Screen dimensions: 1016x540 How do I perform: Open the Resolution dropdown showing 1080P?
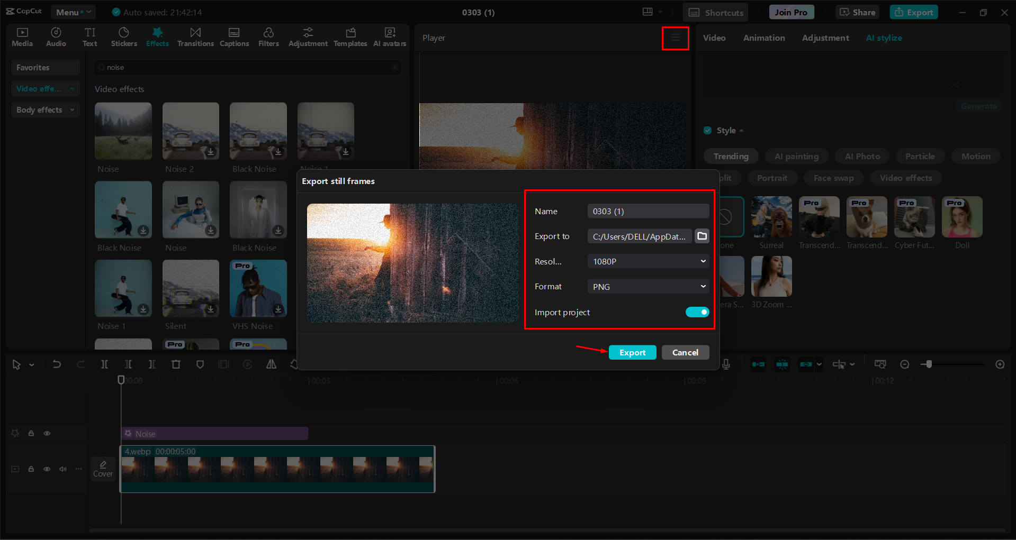tap(648, 261)
